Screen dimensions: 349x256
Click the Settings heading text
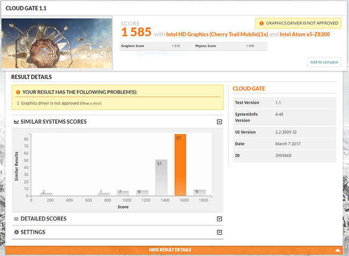[x=33, y=232]
